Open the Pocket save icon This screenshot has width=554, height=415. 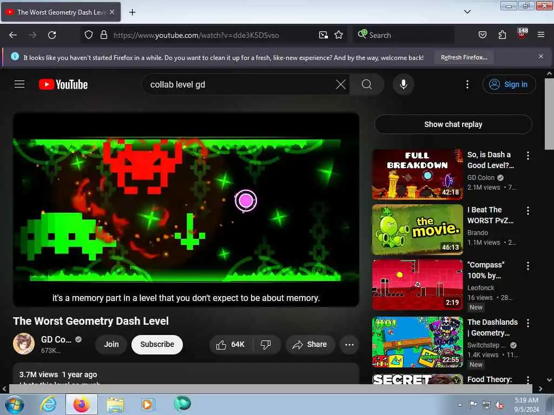click(482, 35)
